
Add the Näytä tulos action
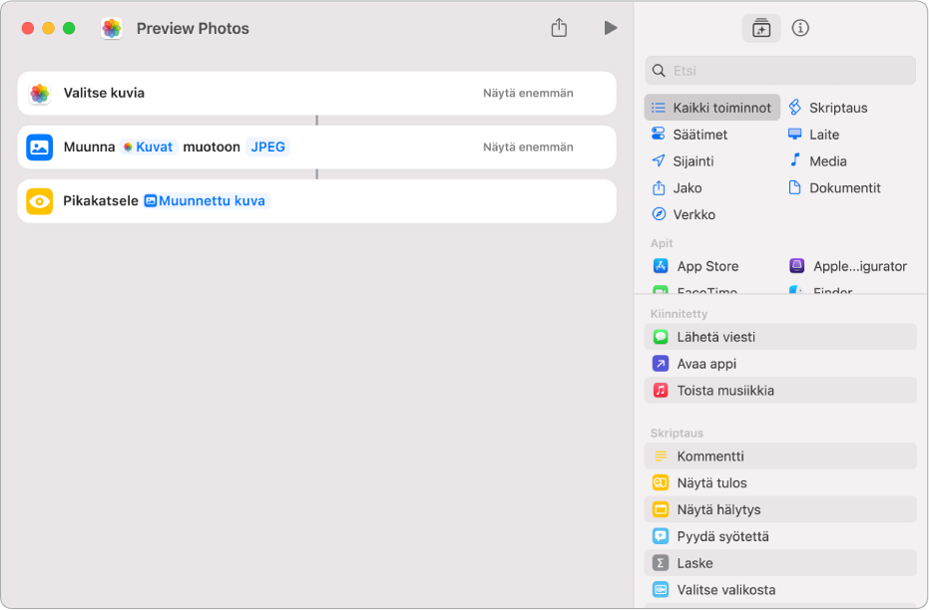click(780, 482)
